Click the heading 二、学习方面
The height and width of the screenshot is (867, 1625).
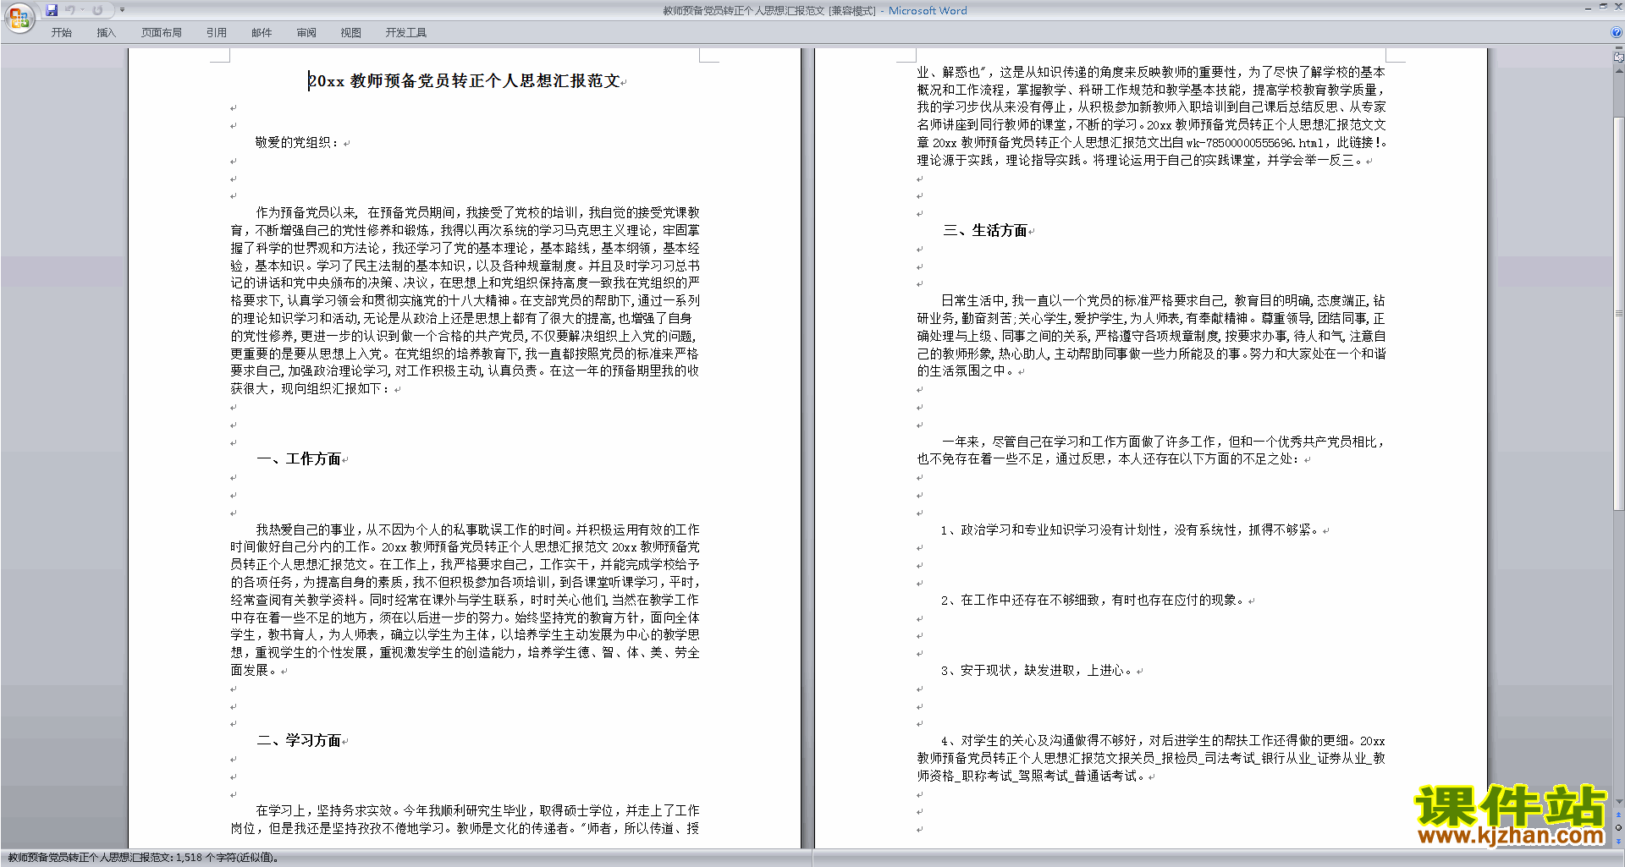point(299,741)
